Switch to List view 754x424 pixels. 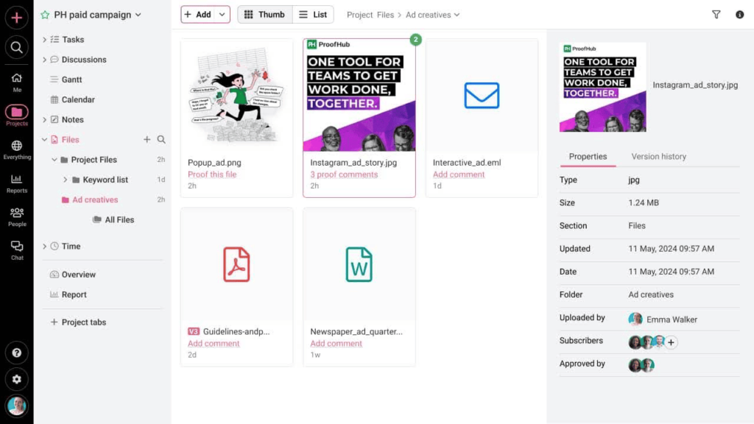313,15
